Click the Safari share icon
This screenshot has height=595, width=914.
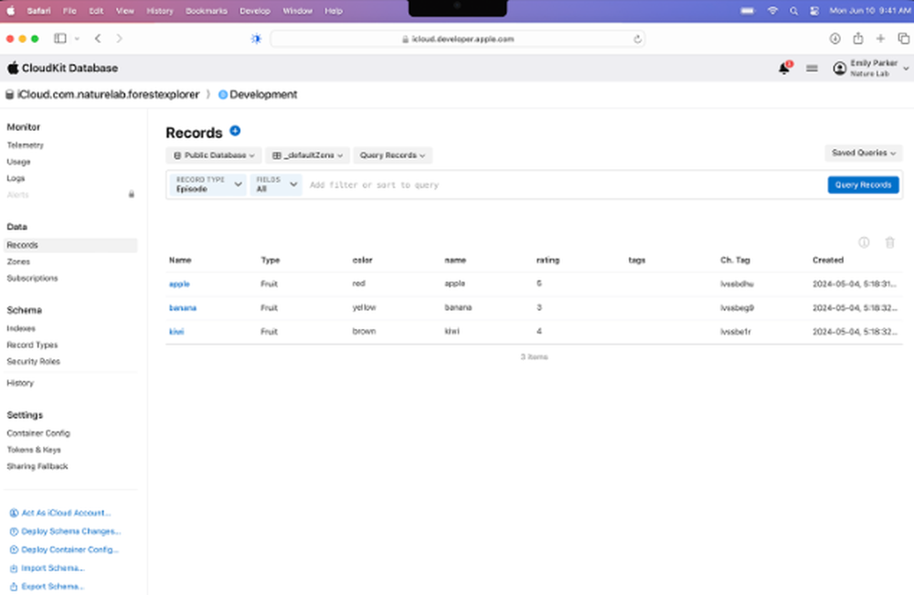858,38
